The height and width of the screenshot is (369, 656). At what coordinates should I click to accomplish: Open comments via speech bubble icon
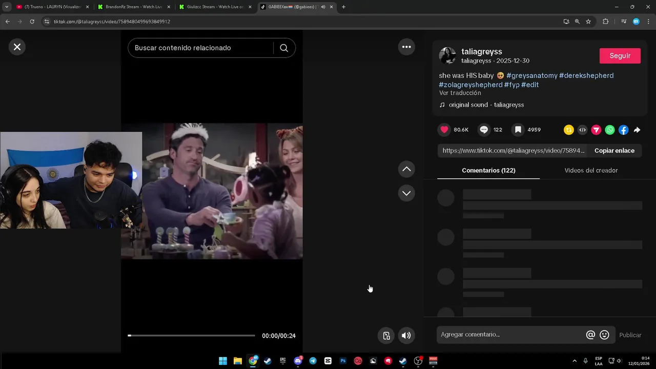pos(484,130)
